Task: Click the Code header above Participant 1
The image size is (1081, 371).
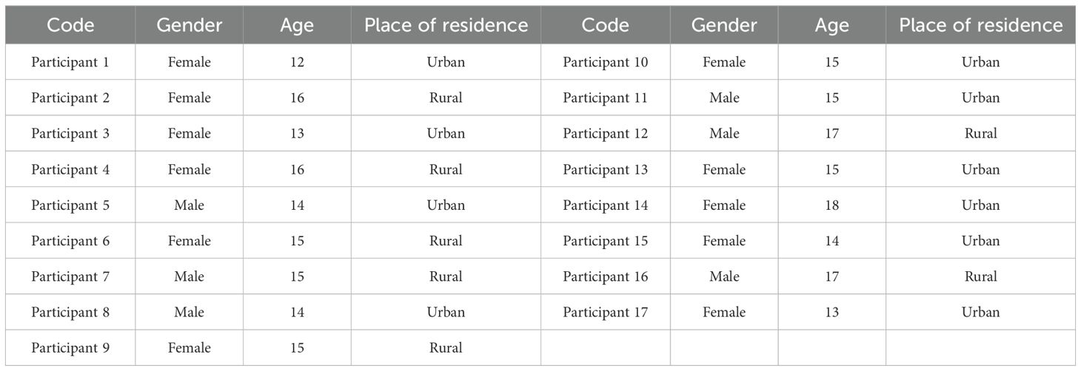Action: point(70,25)
